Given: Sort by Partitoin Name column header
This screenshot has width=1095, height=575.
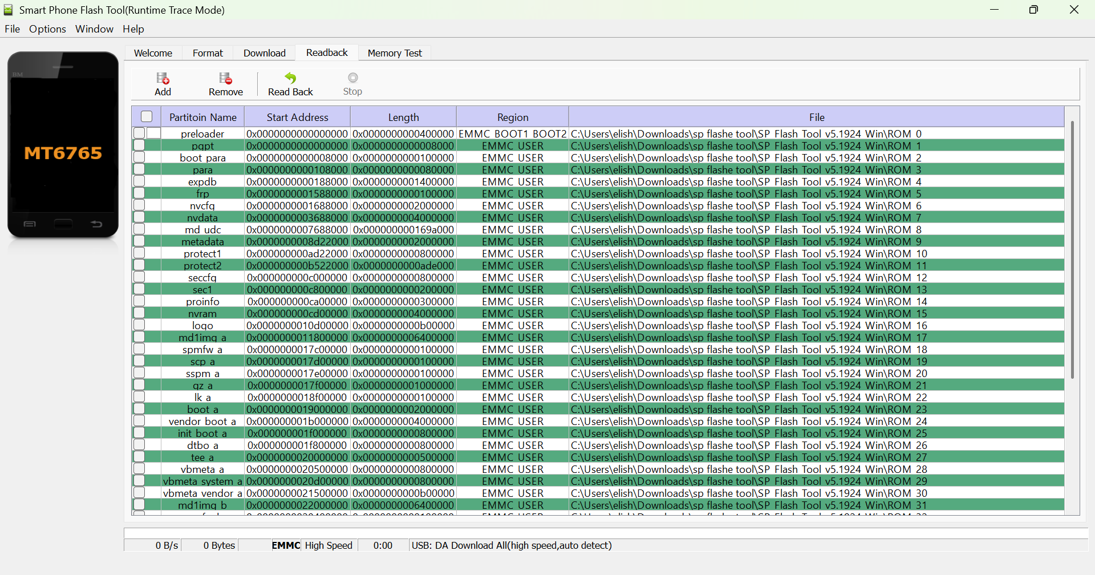Looking at the screenshot, I should tap(203, 117).
